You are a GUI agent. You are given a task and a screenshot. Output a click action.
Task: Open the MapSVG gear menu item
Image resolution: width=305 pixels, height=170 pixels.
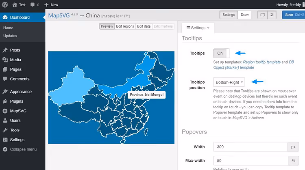(18, 111)
